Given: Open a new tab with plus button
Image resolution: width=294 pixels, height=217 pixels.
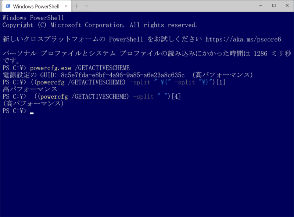Looking at the screenshot, I should pyautogui.click(x=76, y=6).
